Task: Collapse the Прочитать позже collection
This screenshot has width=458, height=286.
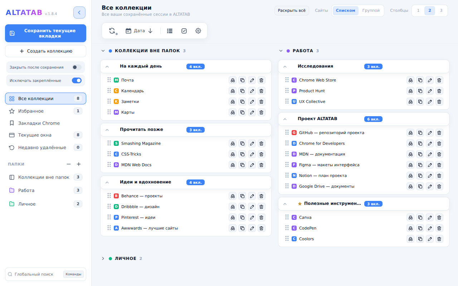Action: [x=107, y=130]
